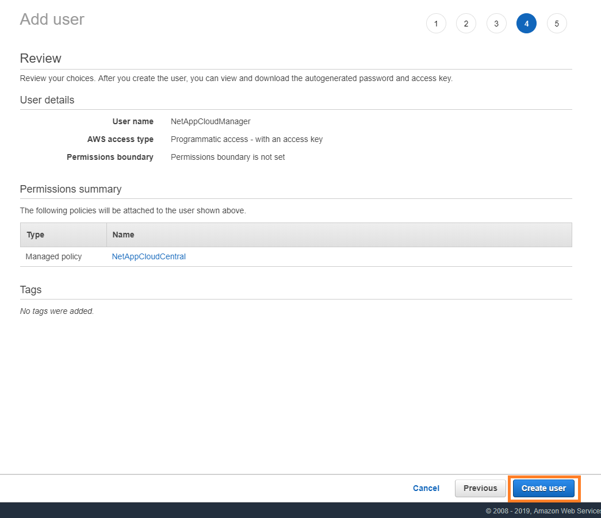This screenshot has height=518, width=601.
Task: Select step 3 in the wizard
Action: pyautogui.click(x=496, y=24)
